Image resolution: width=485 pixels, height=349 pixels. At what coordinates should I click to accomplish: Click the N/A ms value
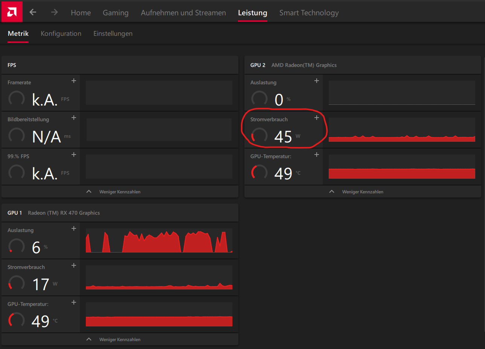click(x=47, y=137)
